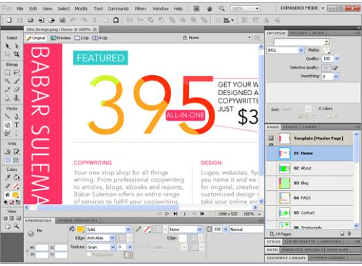362x266 pixels.
Task: Toggle the Transparent checkbox
Action: pyautogui.click(x=89, y=255)
